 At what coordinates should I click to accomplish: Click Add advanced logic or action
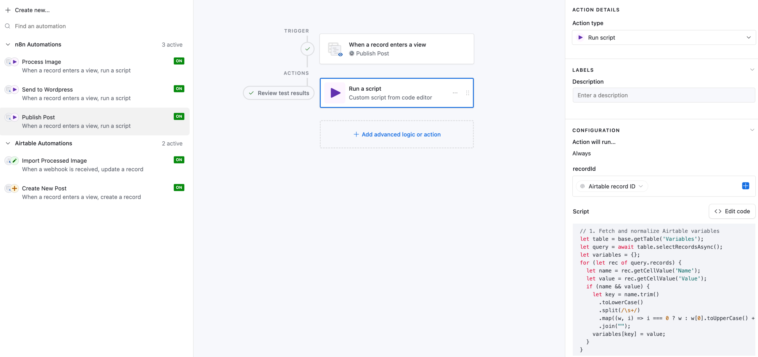click(397, 135)
